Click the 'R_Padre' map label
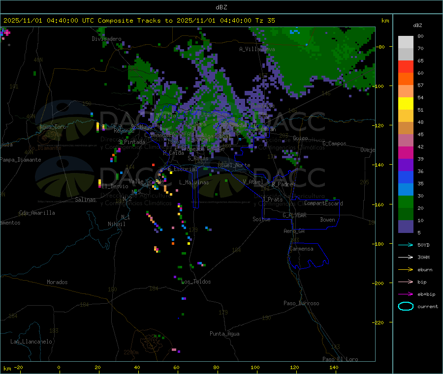The width and height of the screenshot is (443, 374). point(282,184)
